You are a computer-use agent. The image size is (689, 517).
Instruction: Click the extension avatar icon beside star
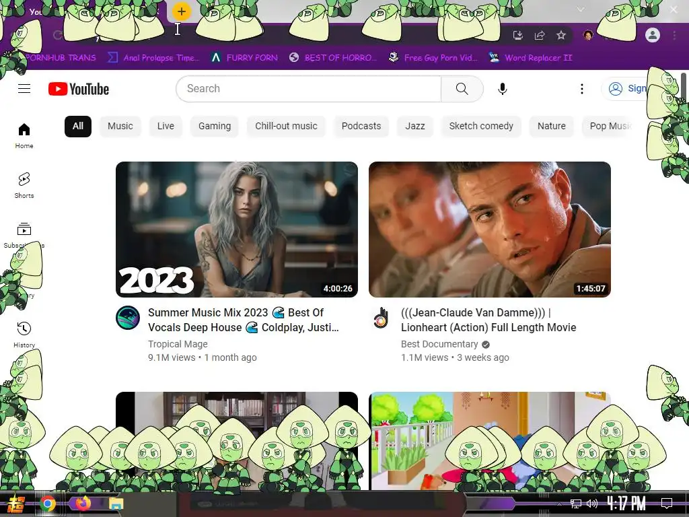point(588,35)
